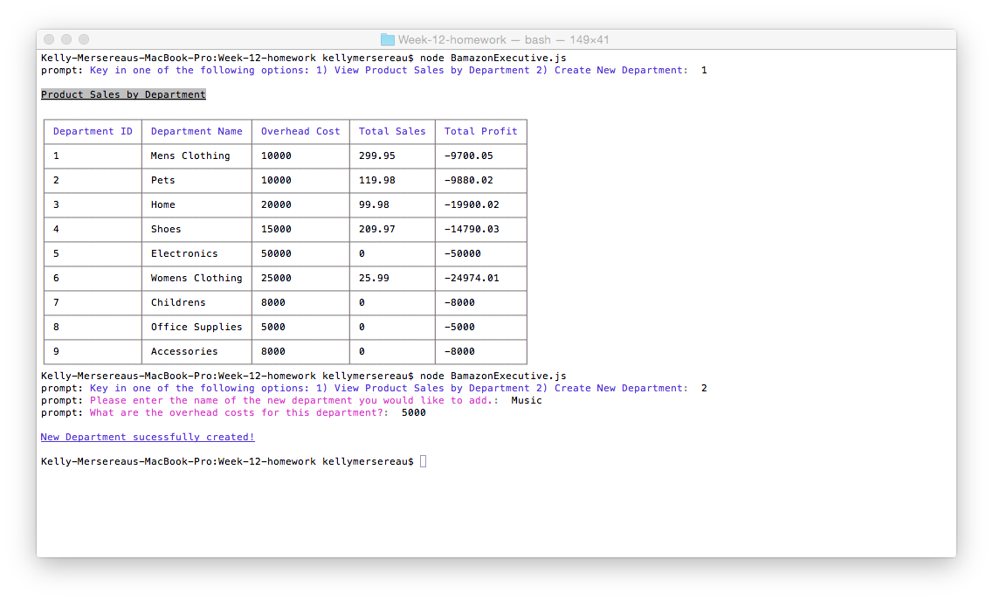Screen dimensions: 993x601
Task: Click the 'Overhead Cost' column header
Action: (300, 131)
